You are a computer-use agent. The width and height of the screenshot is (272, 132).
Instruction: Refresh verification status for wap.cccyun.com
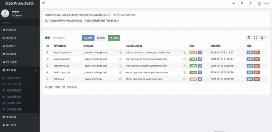[200, 52]
